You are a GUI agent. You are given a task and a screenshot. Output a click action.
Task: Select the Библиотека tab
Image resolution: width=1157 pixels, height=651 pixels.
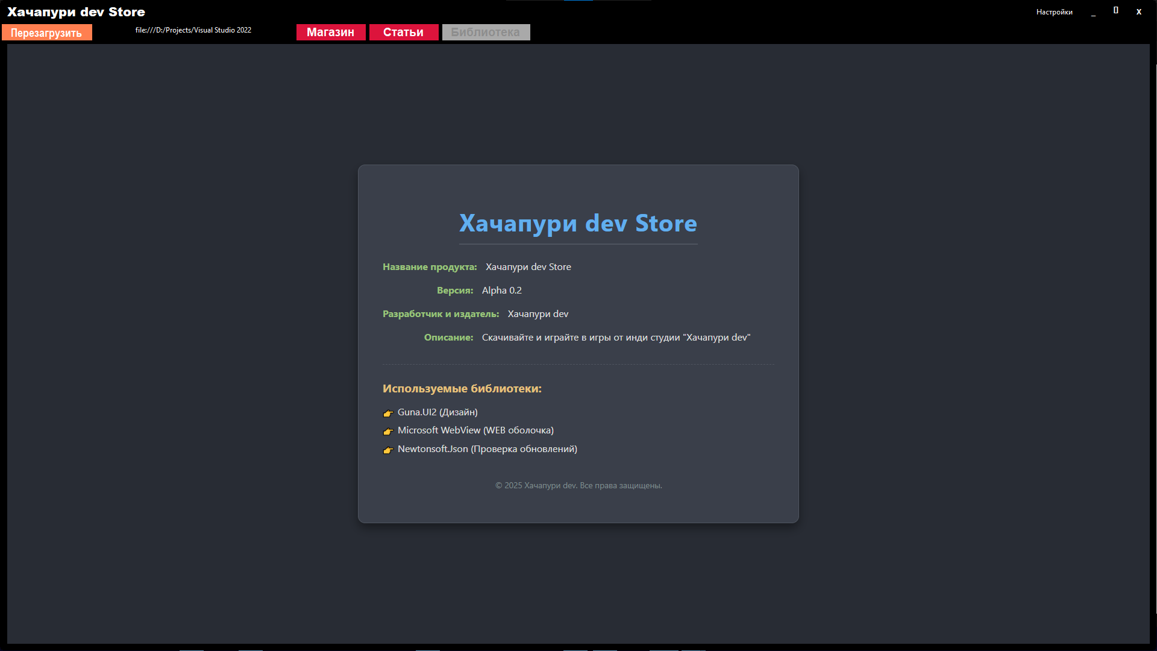tap(486, 33)
